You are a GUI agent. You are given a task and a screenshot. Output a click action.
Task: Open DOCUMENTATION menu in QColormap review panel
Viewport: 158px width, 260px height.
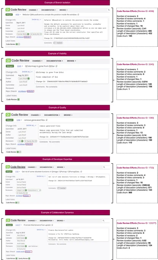54,61
